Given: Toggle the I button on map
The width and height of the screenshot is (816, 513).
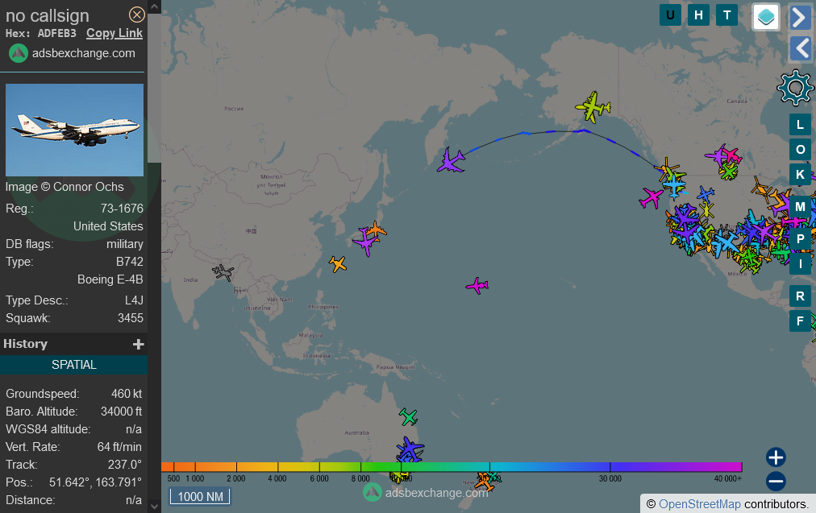Looking at the screenshot, I should coord(801,264).
